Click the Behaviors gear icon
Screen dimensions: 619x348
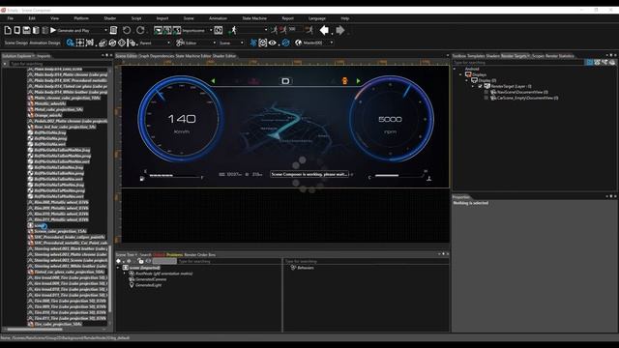[x=293, y=268]
